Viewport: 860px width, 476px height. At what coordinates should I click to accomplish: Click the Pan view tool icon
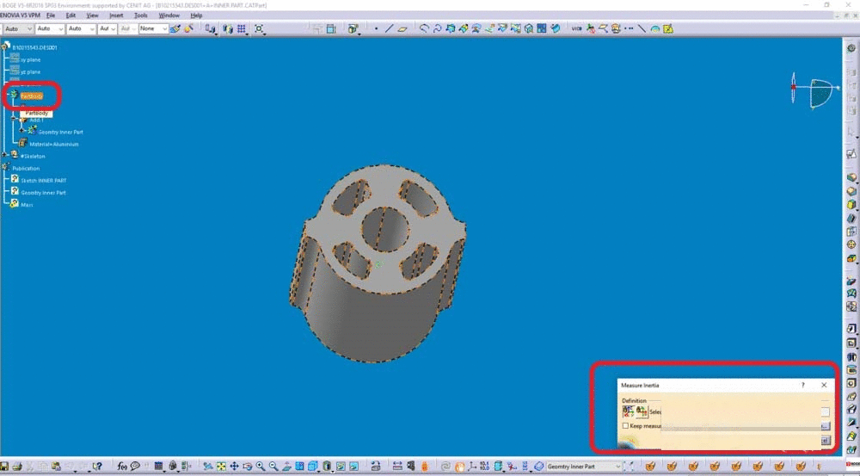point(234,467)
